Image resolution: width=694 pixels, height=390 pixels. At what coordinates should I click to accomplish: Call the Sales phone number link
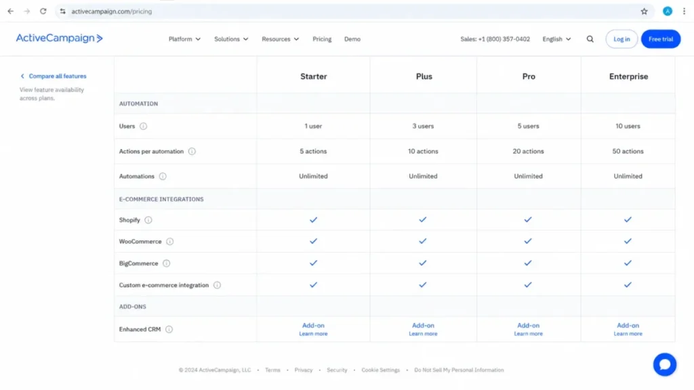[495, 39]
